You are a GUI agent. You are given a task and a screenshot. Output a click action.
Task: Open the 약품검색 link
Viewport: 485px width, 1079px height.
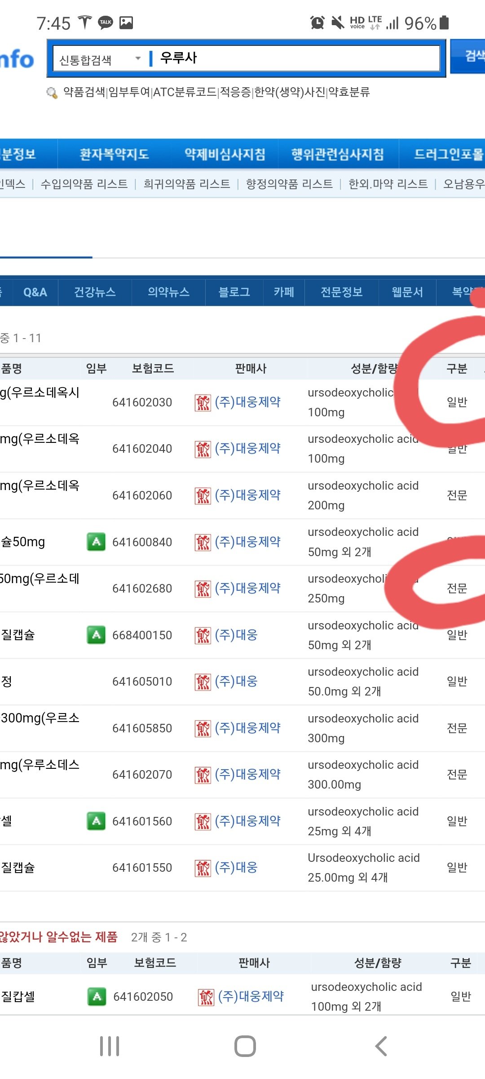pyautogui.click(x=84, y=92)
